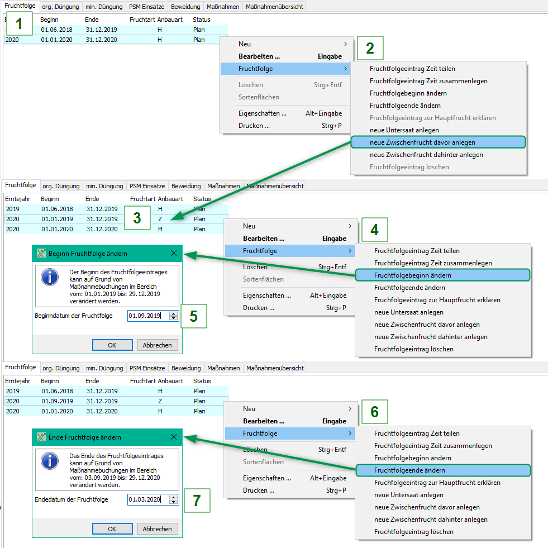Image resolution: width=548 pixels, height=548 pixels.
Task: Close the Ende Fruchtfolge ändern dialog
Action: click(173, 437)
